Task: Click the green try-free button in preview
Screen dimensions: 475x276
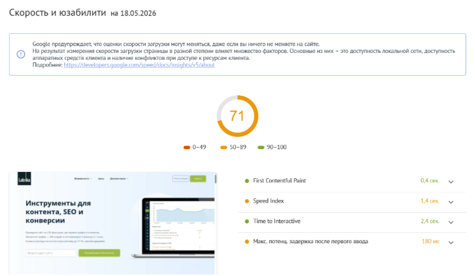Action: click(x=99, y=253)
